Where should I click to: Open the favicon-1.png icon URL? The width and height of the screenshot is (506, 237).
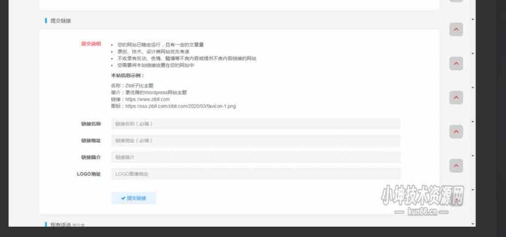180,106
